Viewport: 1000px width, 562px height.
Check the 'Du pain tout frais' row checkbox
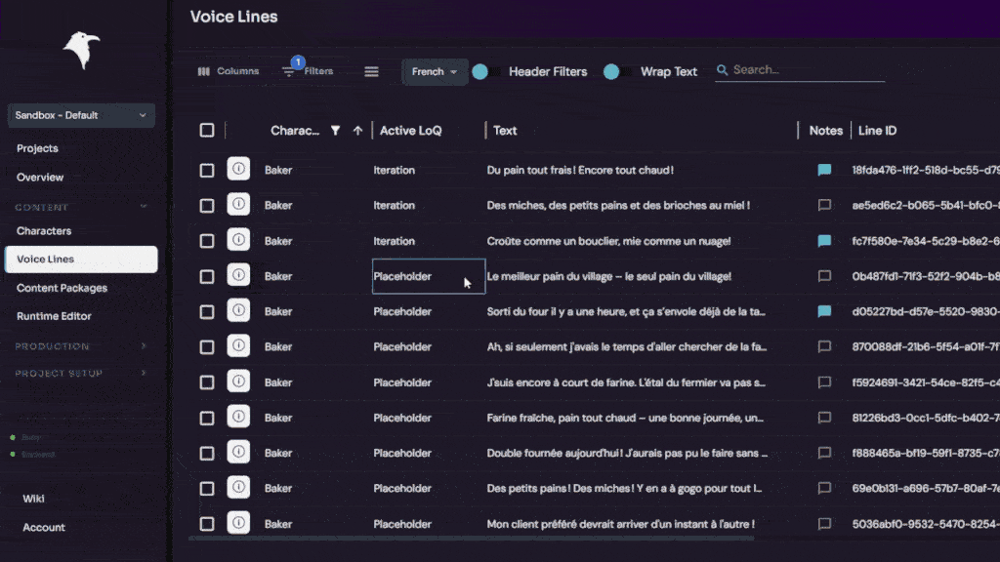point(207,170)
